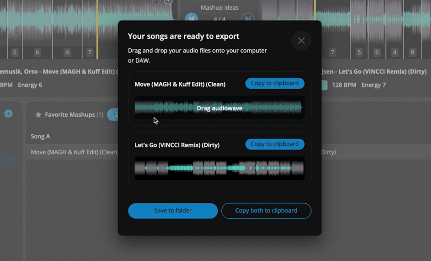Viewport: 431px width, 261px height.
Task: Copy Let's Go (VINCCI Remix) to clipboard
Action: (x=275, y=144)
